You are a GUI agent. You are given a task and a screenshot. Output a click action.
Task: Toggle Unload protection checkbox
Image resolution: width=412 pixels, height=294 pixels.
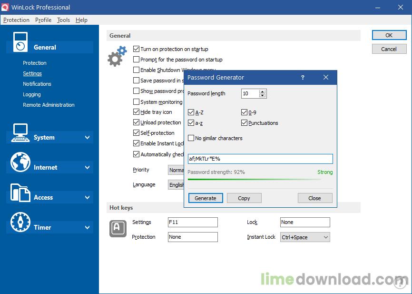(x=136, y=122)
